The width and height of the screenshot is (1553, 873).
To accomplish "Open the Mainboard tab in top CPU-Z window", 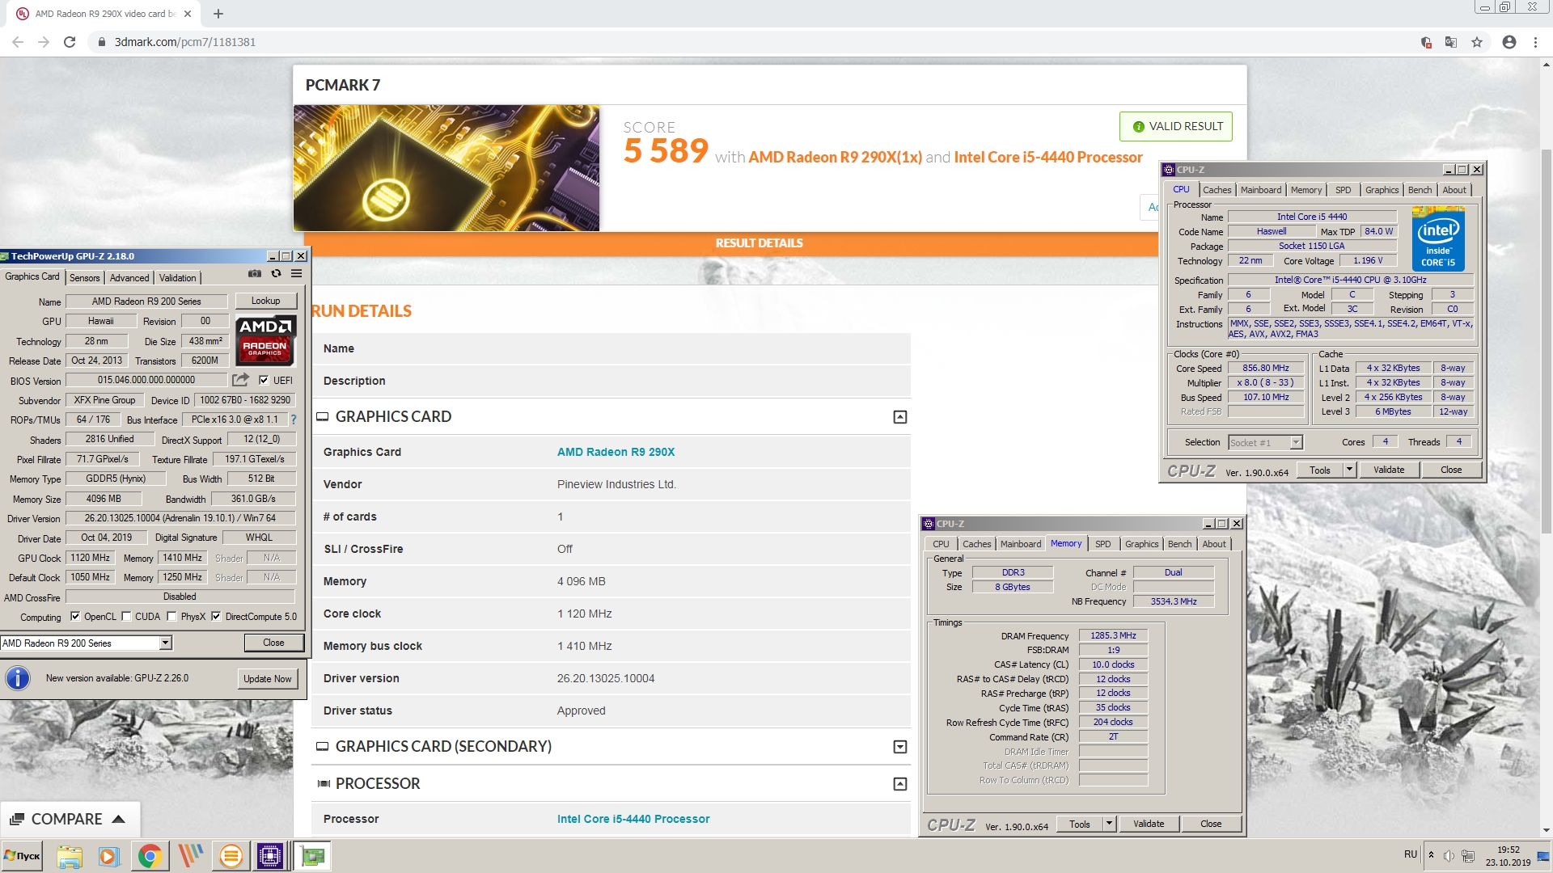I will [1261, 191].
